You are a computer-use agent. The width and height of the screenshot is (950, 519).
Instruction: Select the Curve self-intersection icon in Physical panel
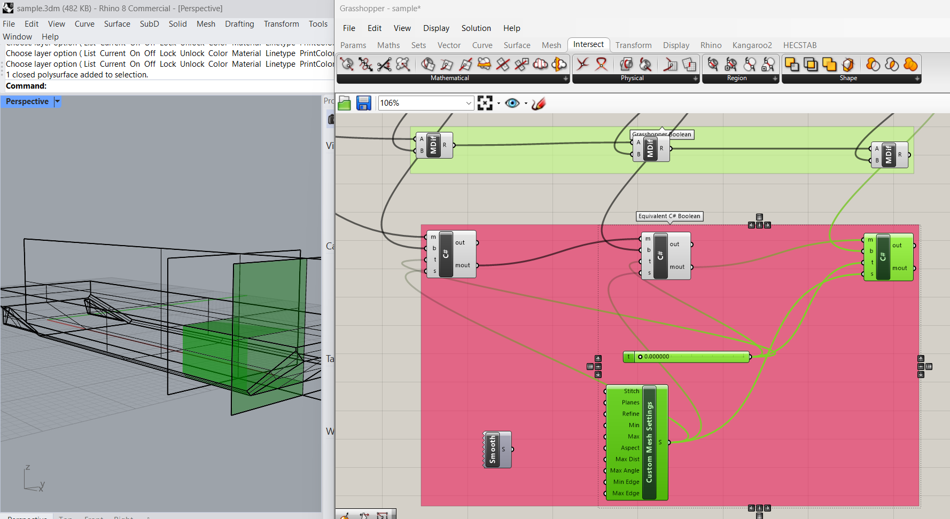tap(601, 64)
